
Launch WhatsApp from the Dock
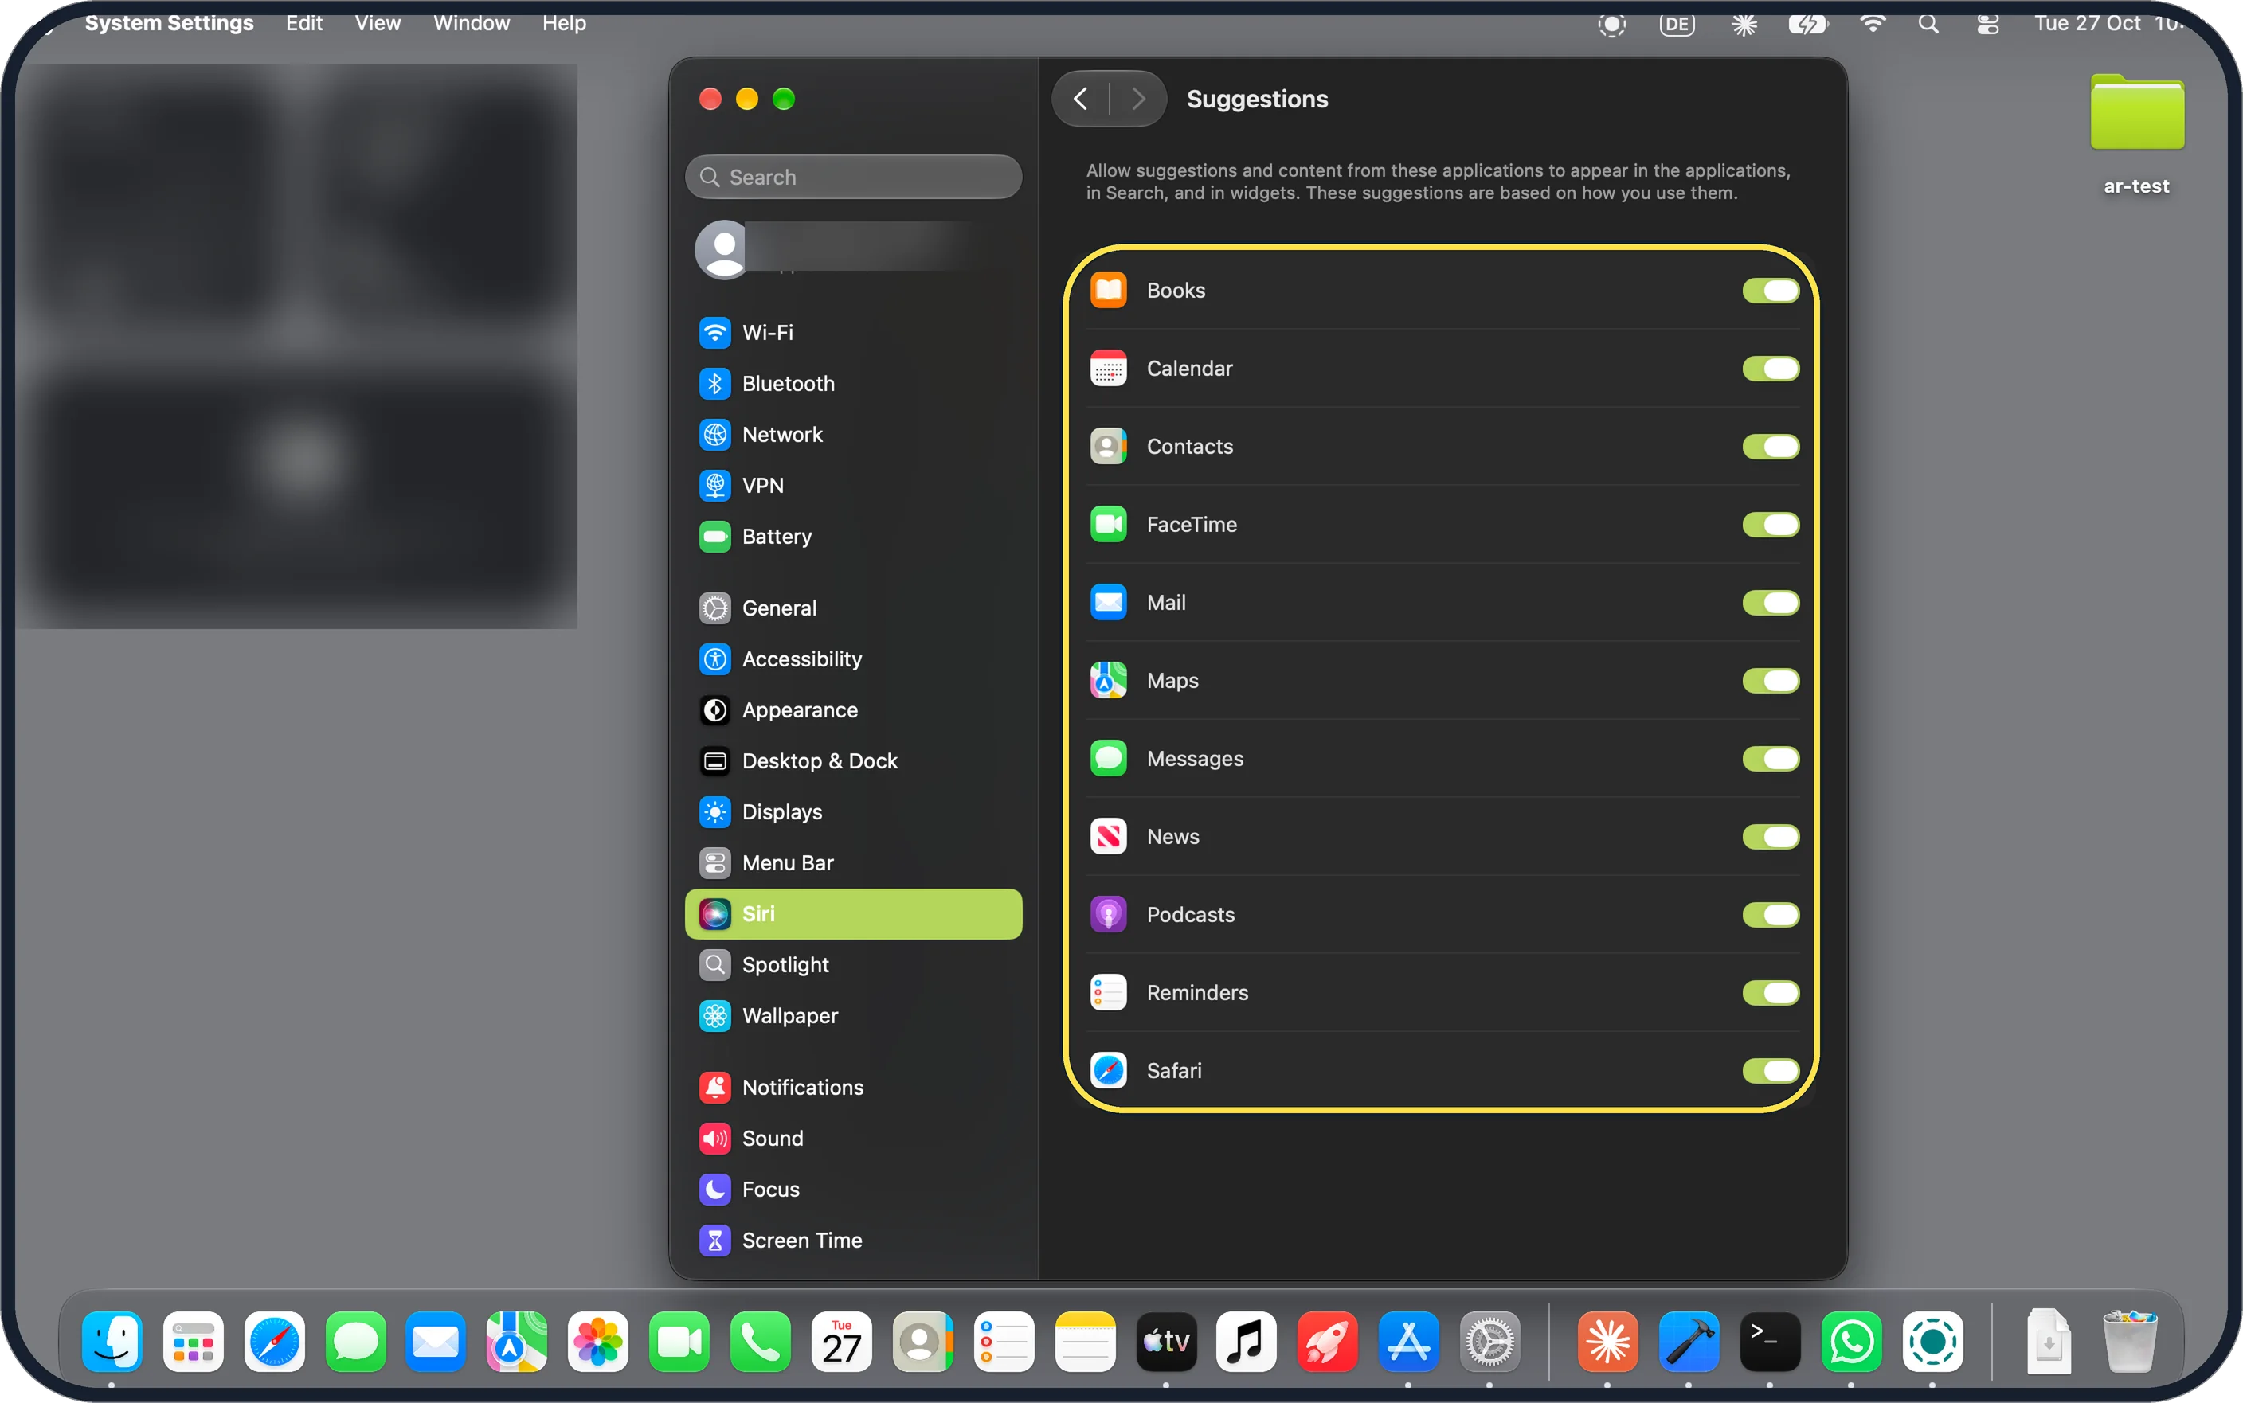1853,1341
